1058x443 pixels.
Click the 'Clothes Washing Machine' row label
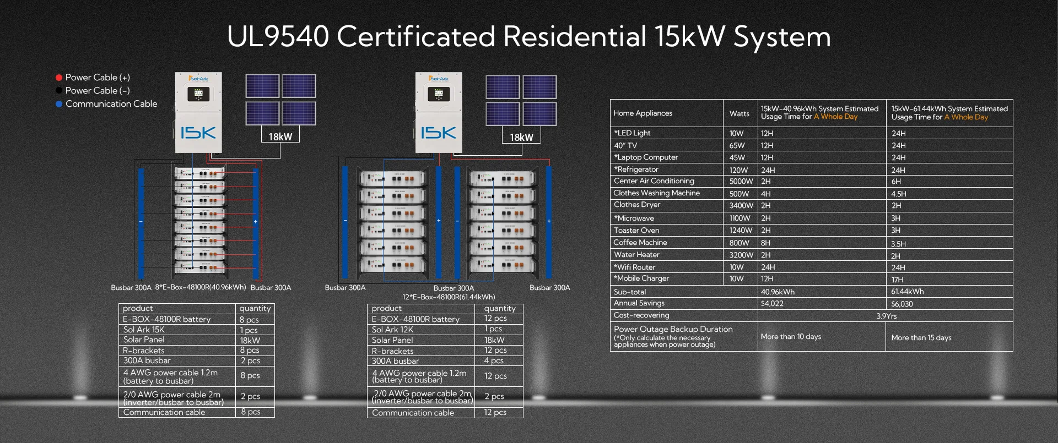click(656, 193)
